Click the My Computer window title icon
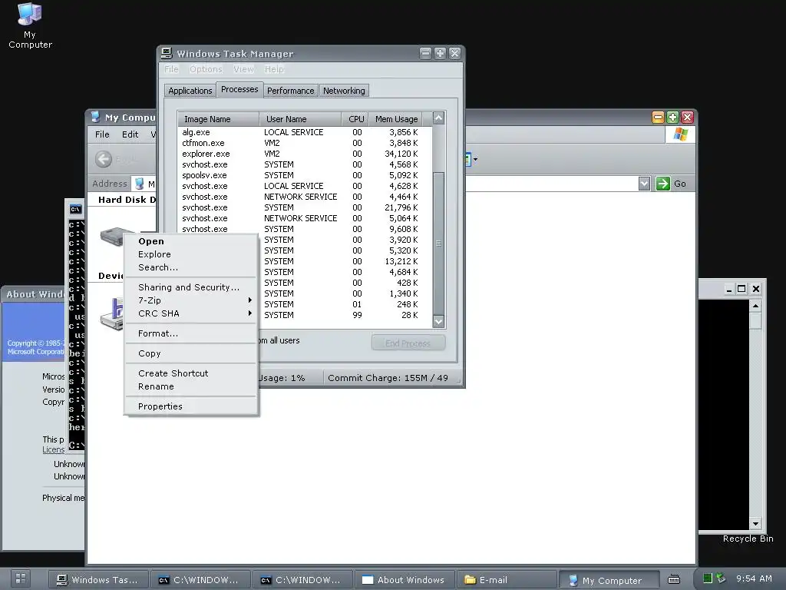Screen dimensions: 786x590 click(95, 118)
